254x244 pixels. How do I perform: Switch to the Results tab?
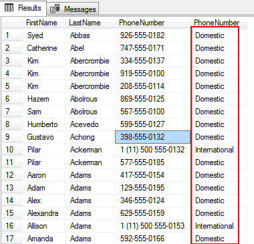click(x=23, y=8)
